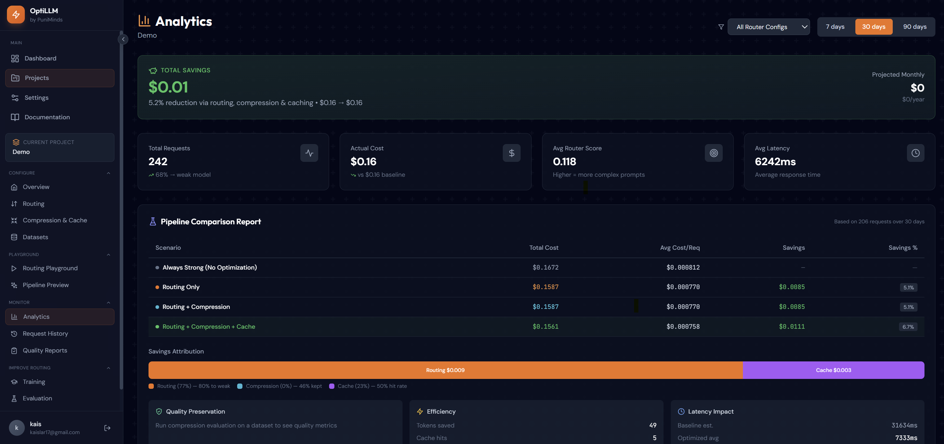944x444 pixels.
Task: Click the clock icon in Avg Latency card
Action: [915, 153]
